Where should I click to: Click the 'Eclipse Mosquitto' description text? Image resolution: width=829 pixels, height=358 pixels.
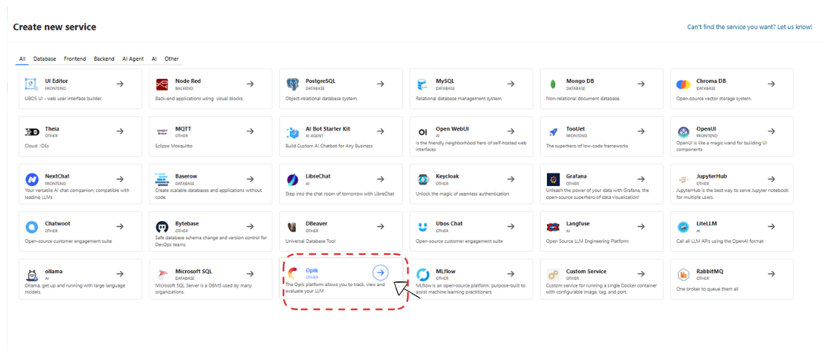point(174,146)
